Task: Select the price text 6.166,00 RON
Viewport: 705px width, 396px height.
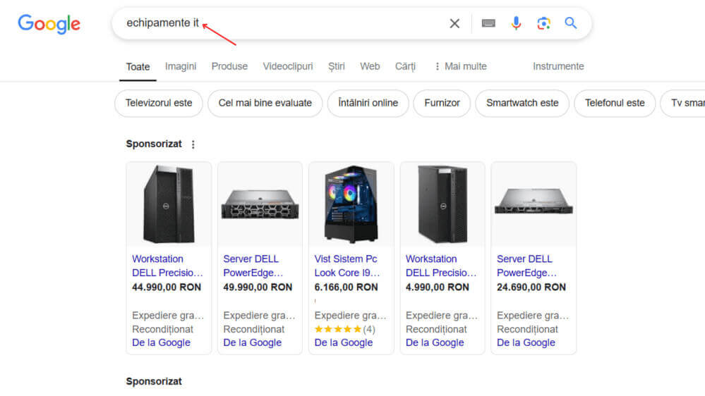Action: (x=347, y=287)
